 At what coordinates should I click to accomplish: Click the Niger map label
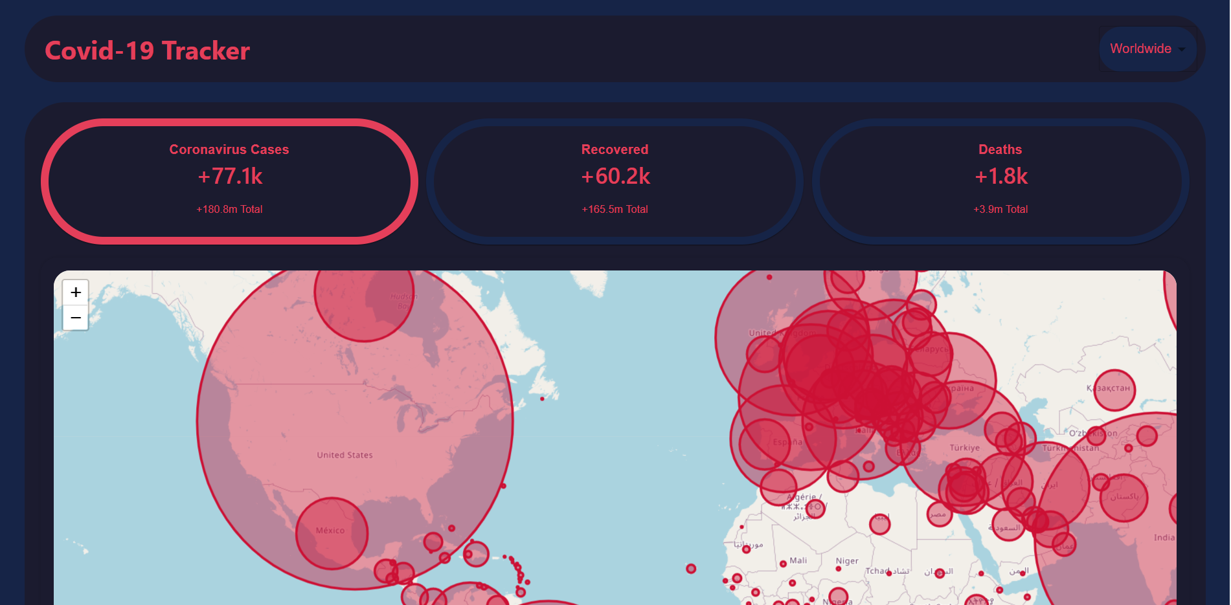pos(847,561)
